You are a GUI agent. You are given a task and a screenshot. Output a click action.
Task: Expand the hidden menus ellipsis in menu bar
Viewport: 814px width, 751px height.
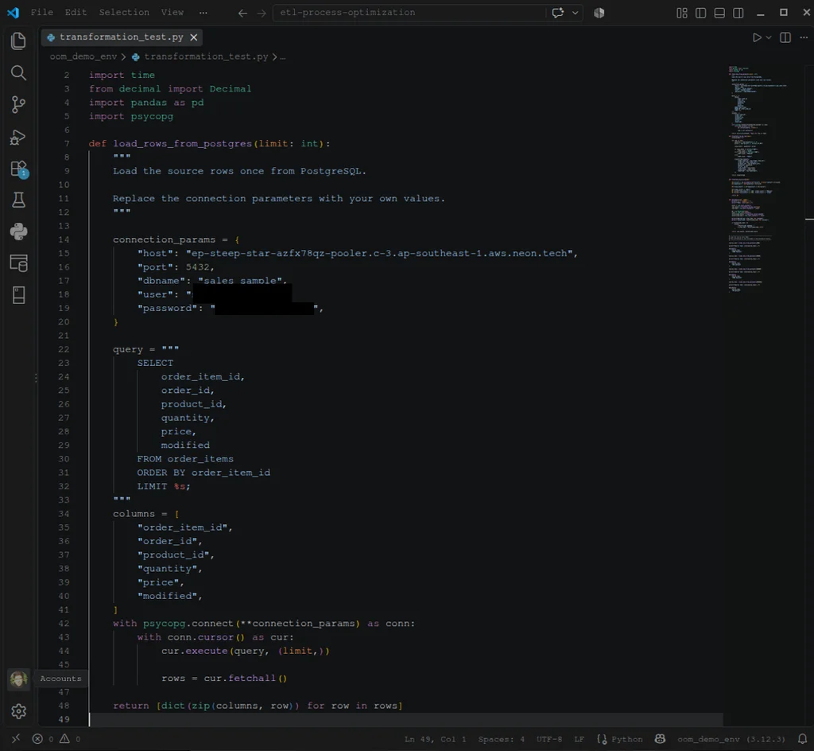(203, 13)
